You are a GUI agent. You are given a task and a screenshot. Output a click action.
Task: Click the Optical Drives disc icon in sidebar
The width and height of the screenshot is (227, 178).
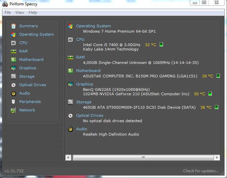point(13,85)
